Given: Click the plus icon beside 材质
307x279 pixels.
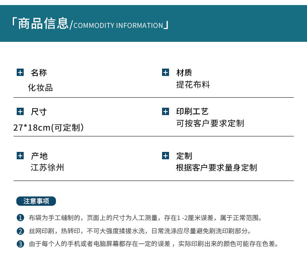Looking at the screenshot, I should pyautogui.click(x=166, y=72).
